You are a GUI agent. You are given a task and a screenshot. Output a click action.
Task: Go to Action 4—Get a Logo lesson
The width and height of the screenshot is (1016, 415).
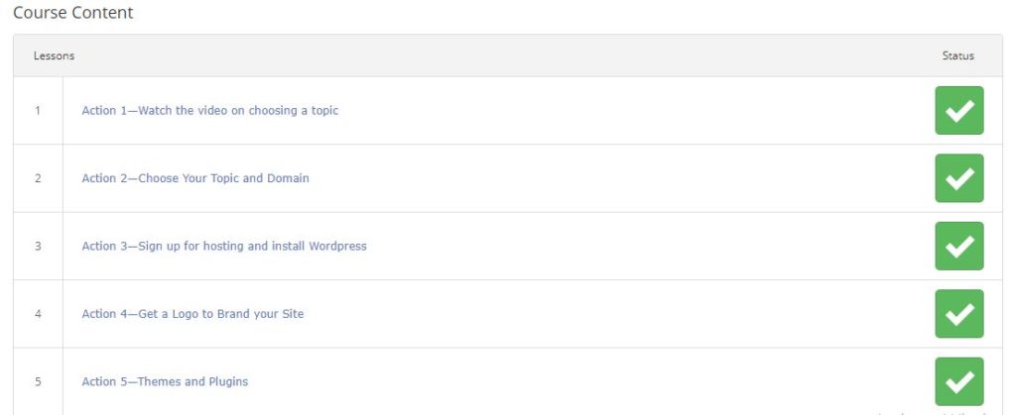[x=192, y=314]
